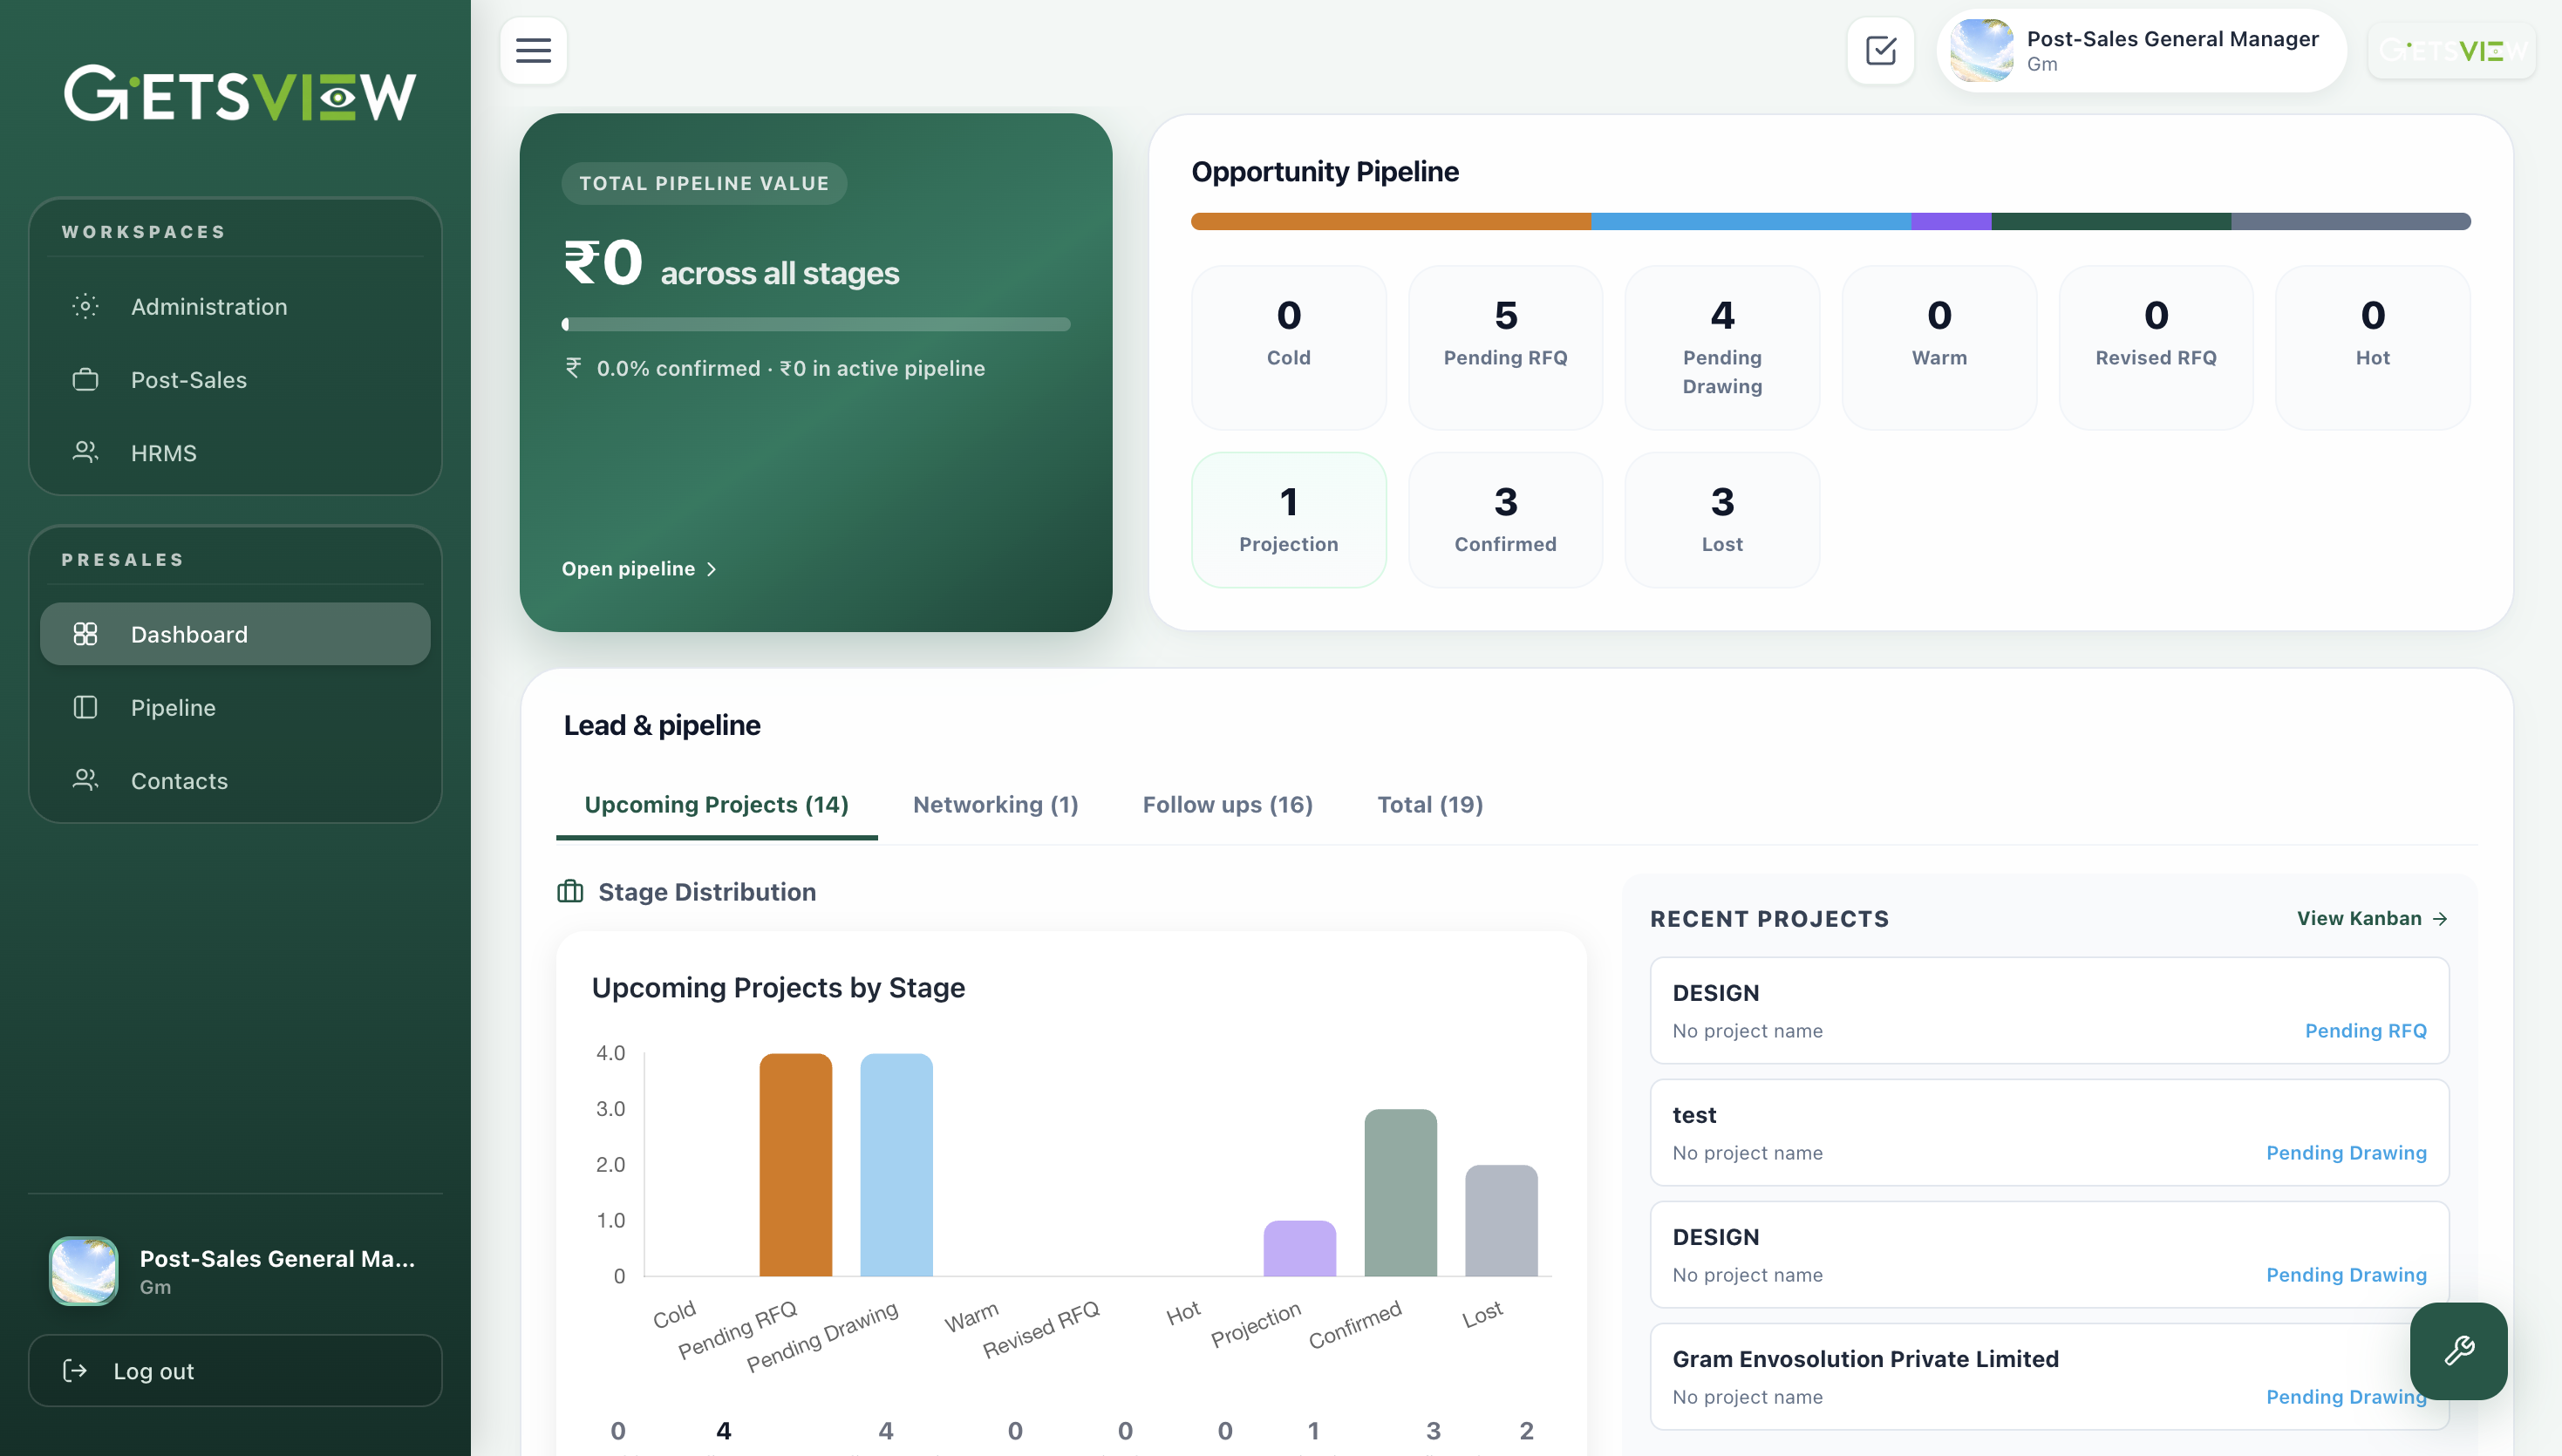Open the Post-Sales workspace
Screen dimensions: 2562x1456
click(235, 379)
